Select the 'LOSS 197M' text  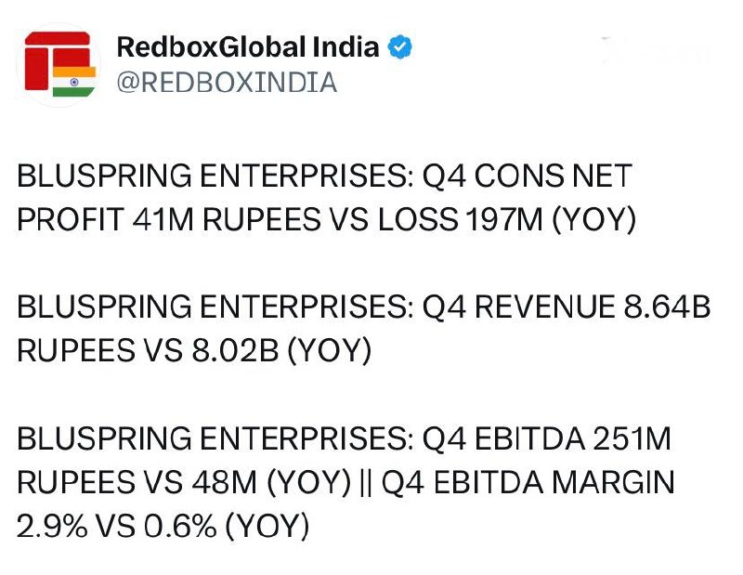point(460,219)
